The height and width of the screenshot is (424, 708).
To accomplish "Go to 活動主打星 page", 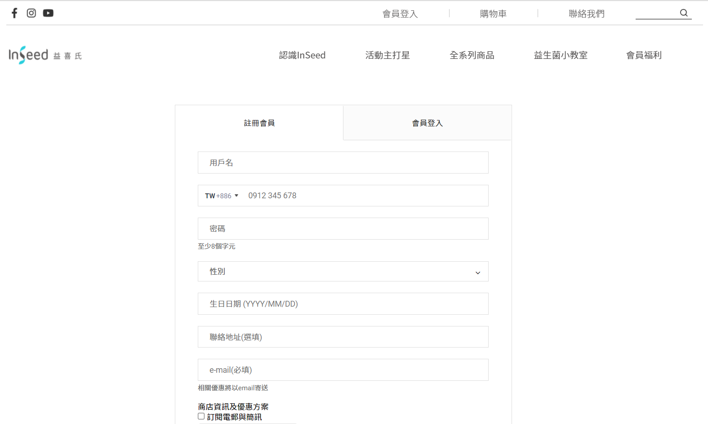I will point(387,55).
